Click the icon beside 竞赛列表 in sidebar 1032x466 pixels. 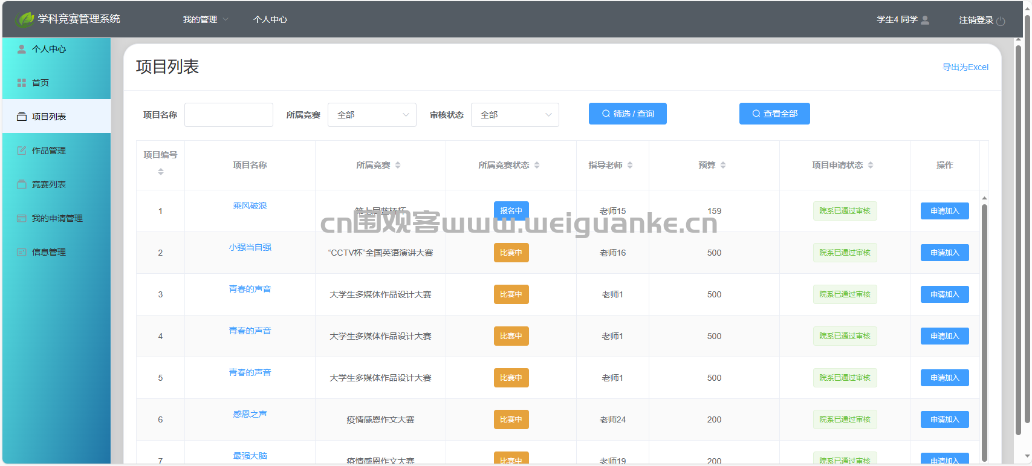tap(22, 184)
